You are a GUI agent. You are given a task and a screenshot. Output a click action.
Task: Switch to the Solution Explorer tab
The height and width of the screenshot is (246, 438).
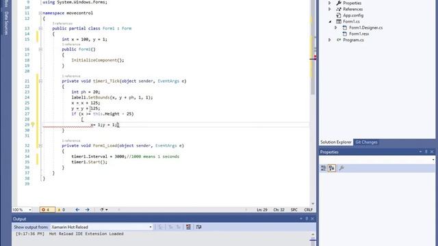pyautogui.click(x=336, y=142)
